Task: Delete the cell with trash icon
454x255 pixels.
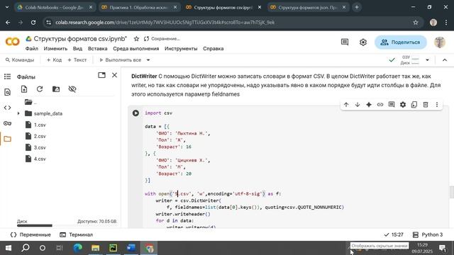Action: (426, 105)
